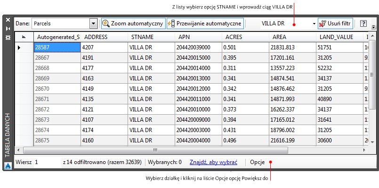Viewport: 379px width, 188px height.
Task: Click the Znajdź, aby wybrać link
Action: click(213, 162)
